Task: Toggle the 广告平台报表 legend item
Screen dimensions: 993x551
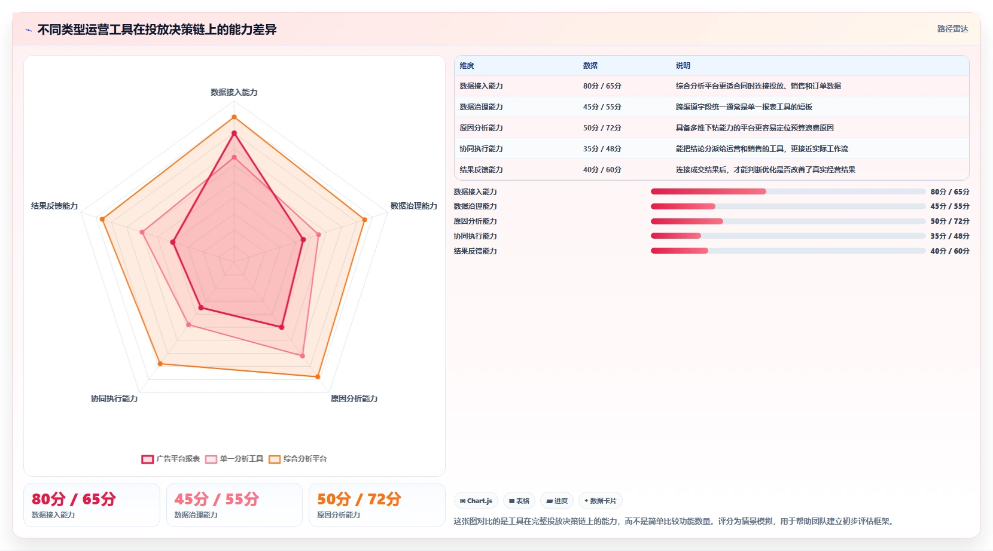Action: [170, 459]
